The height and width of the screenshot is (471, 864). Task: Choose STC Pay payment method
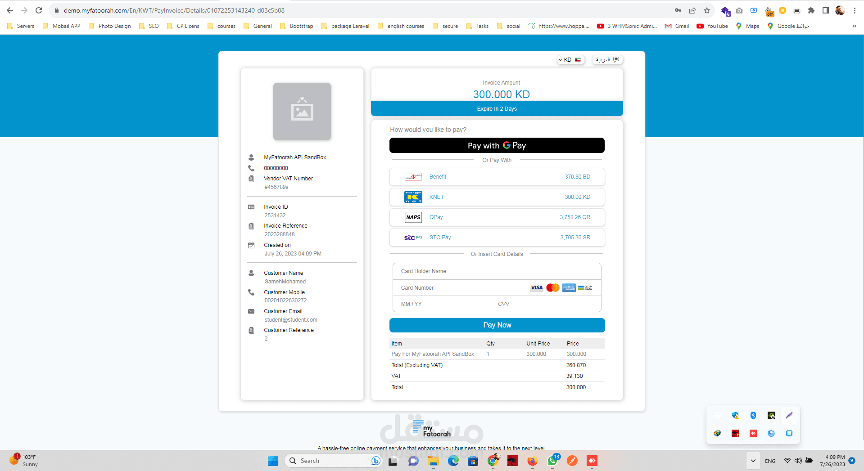pyautogui.click(x=497, y=238)
